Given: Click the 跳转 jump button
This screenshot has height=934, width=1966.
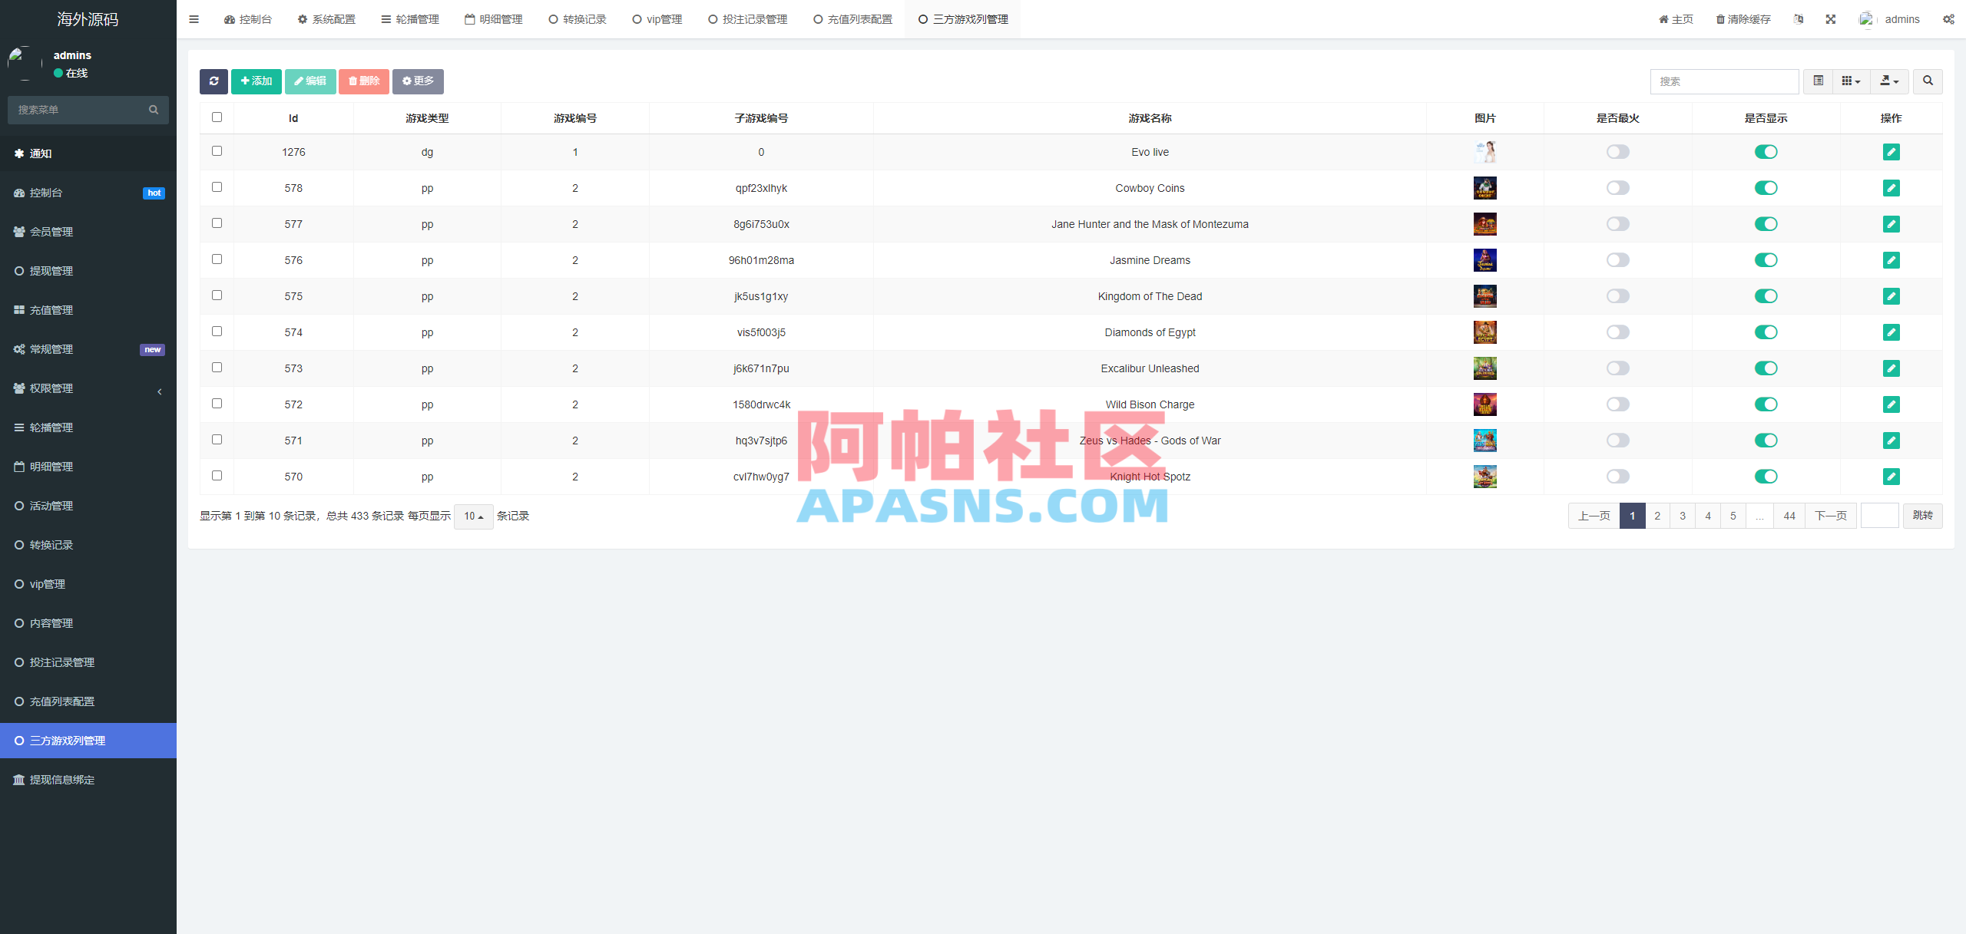Looking at the screenshot, I should (1923, 516).
